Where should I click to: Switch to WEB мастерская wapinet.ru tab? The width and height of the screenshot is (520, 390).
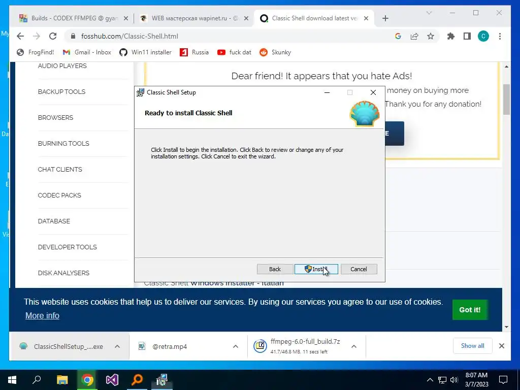(194, 18)
